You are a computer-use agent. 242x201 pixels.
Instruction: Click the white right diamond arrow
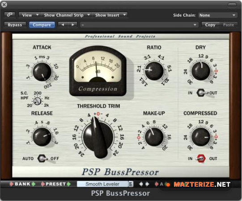[147, 184]
